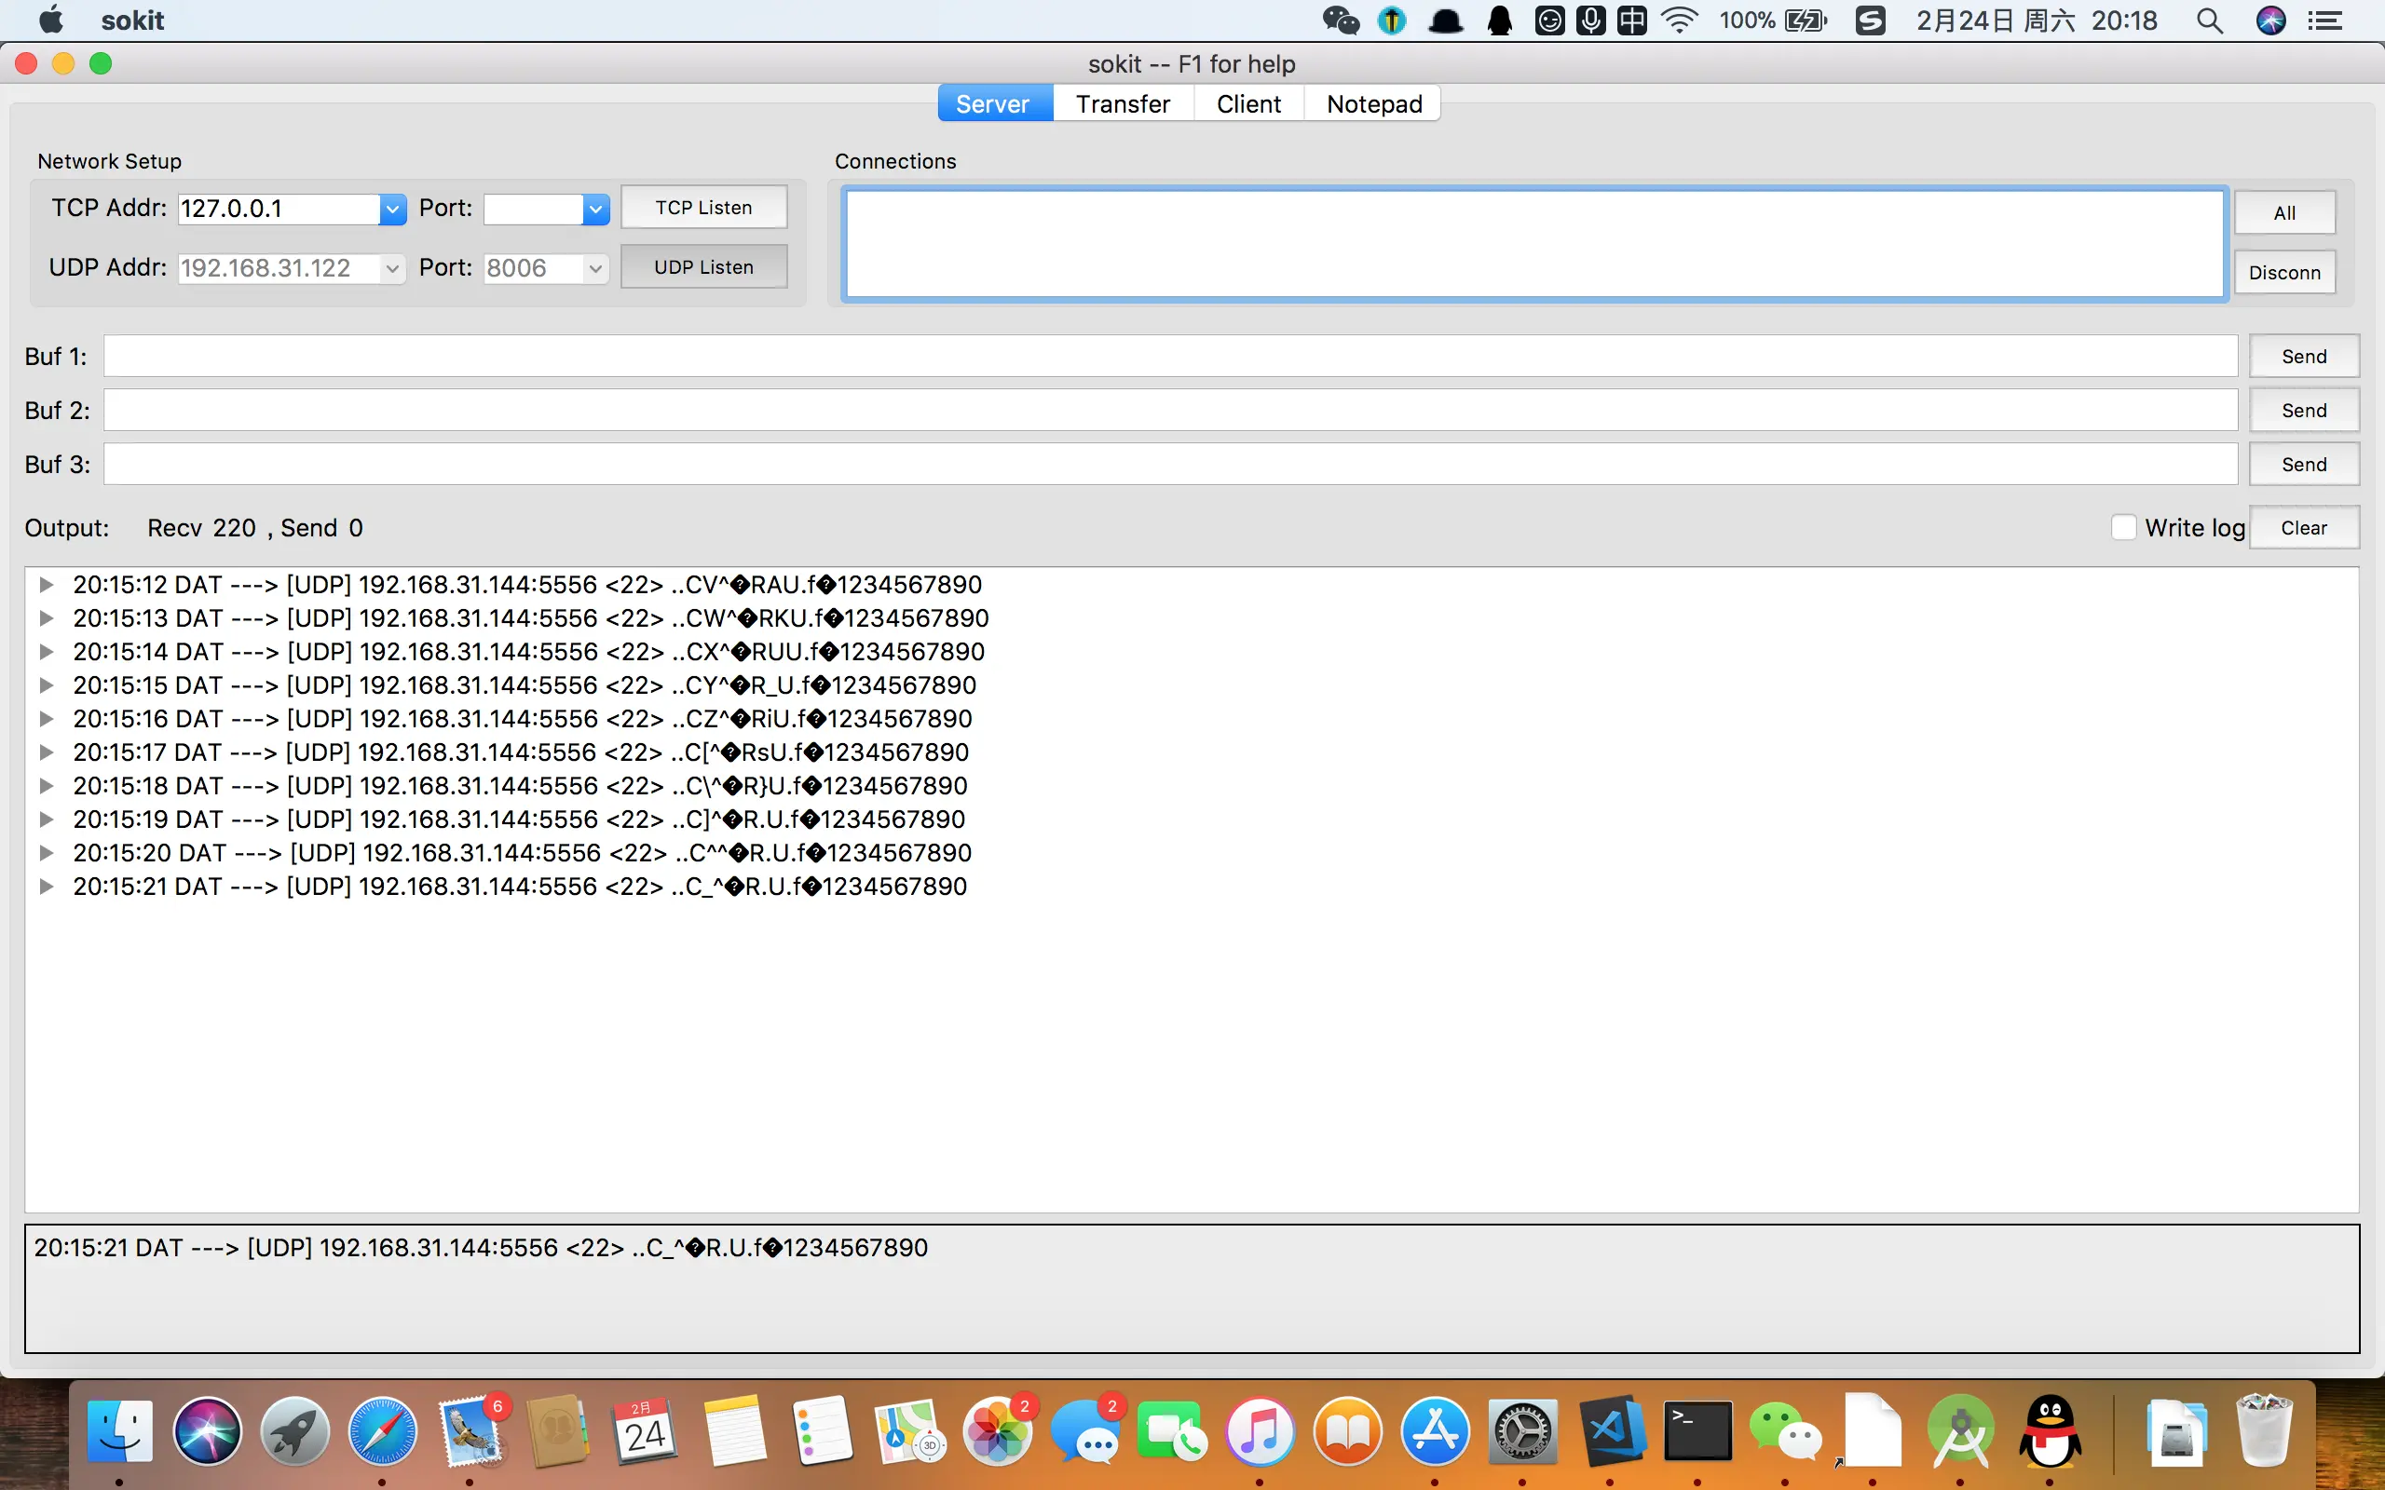This screenshot has height=1490, width=2385.
Task: Open the TCP Addr dropdown arrow
Action: point(392,209)
